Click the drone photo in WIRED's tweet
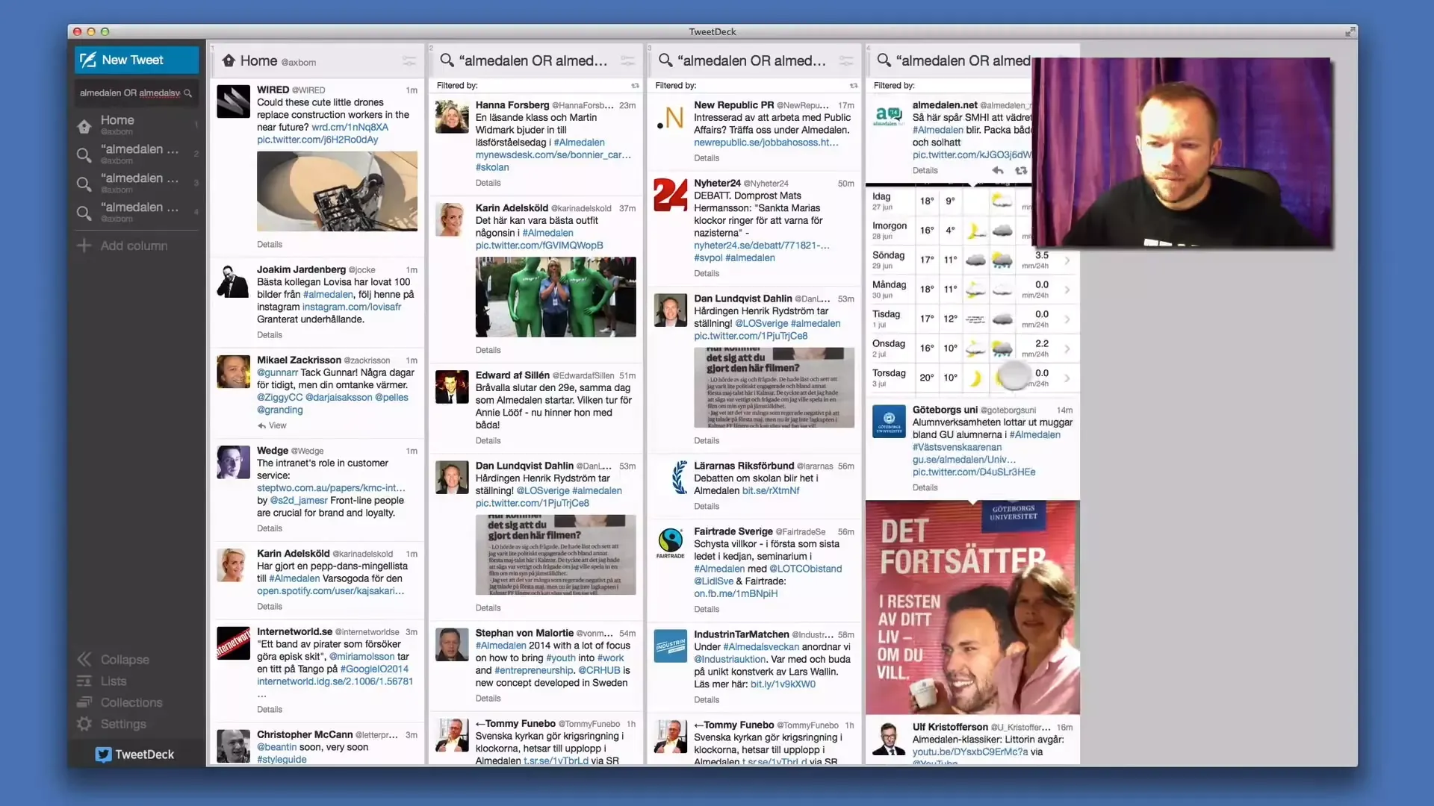 (x=337, y=191)
